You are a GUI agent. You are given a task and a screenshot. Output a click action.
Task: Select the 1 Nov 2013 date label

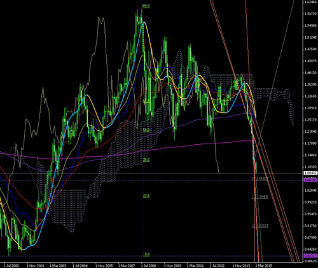[x=241, y=265]
